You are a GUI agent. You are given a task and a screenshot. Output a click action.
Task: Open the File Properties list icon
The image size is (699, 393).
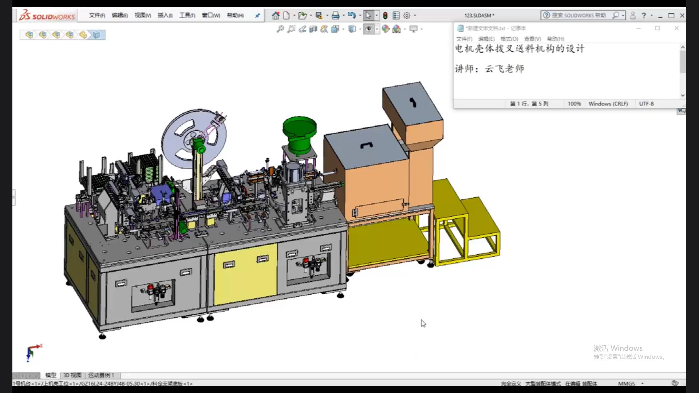396,15
